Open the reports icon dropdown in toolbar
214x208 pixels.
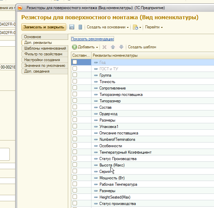point(137,27)
